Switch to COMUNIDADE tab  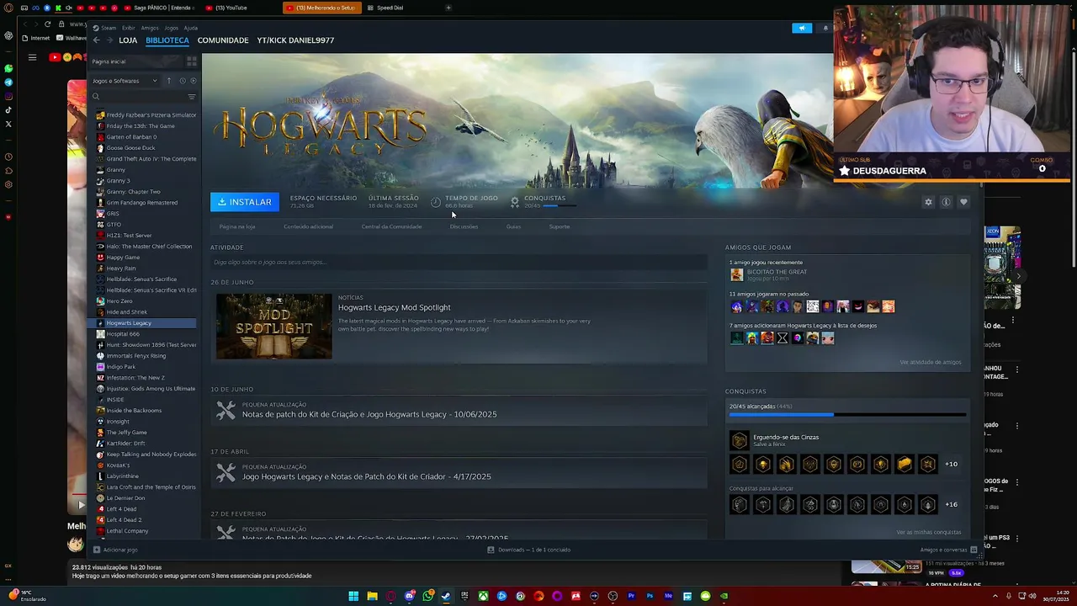[223, 40]
